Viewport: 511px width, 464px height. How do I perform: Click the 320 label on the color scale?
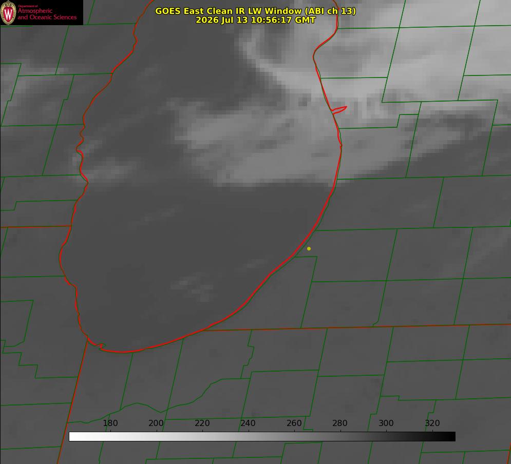click(x=432, y=423)
